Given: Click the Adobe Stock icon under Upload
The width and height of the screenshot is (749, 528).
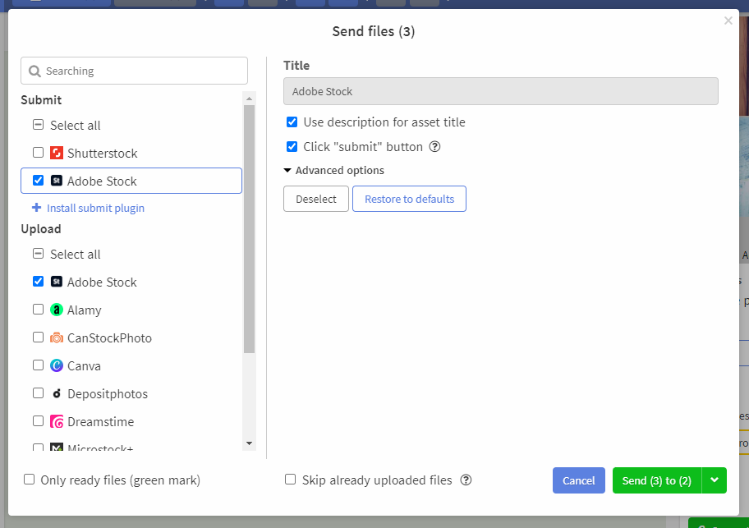Looking at the screenshot, I should click(x=57, y=282).
